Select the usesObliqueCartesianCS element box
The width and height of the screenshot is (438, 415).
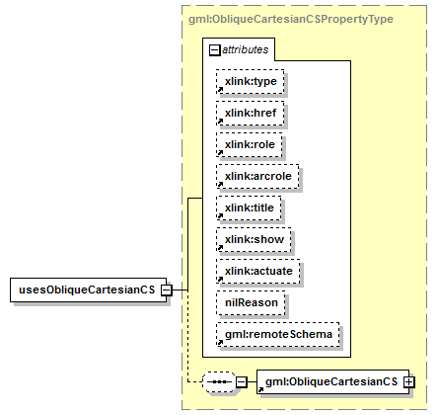[89, 290]
